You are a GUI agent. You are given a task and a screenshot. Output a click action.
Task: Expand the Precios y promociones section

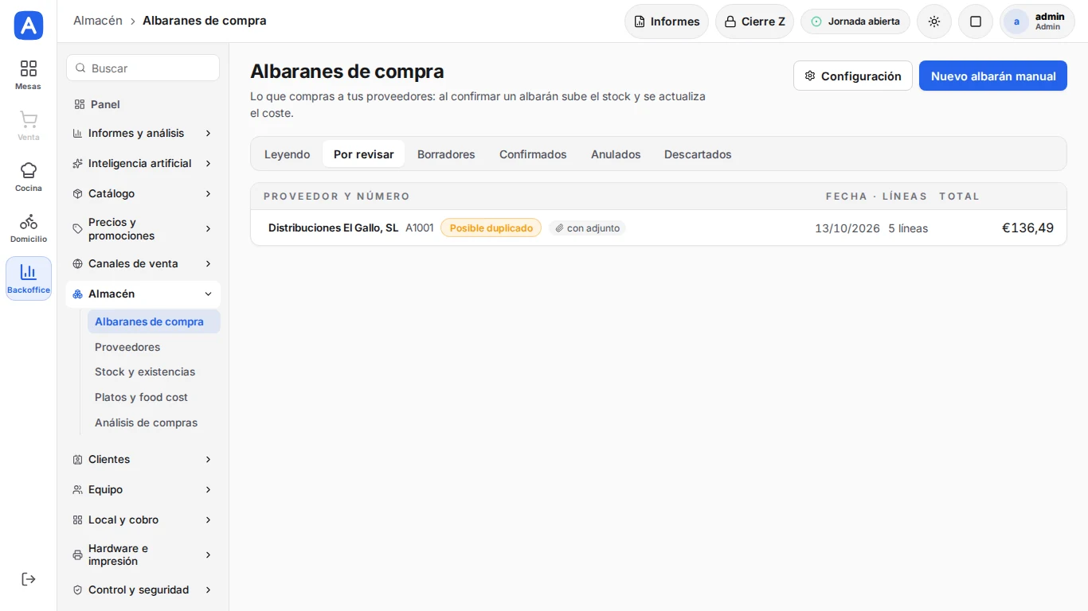click(x=143, y=228)
